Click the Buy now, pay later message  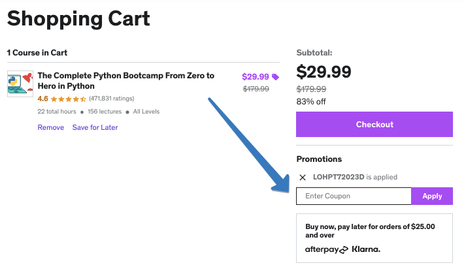pos(370,231)
